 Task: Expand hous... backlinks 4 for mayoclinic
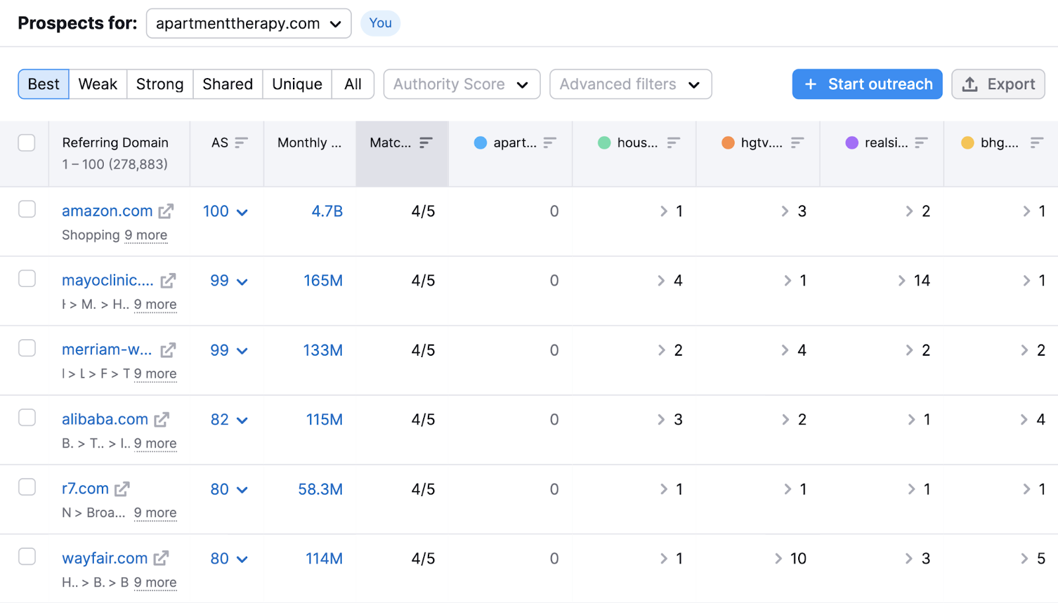(670, 281)
